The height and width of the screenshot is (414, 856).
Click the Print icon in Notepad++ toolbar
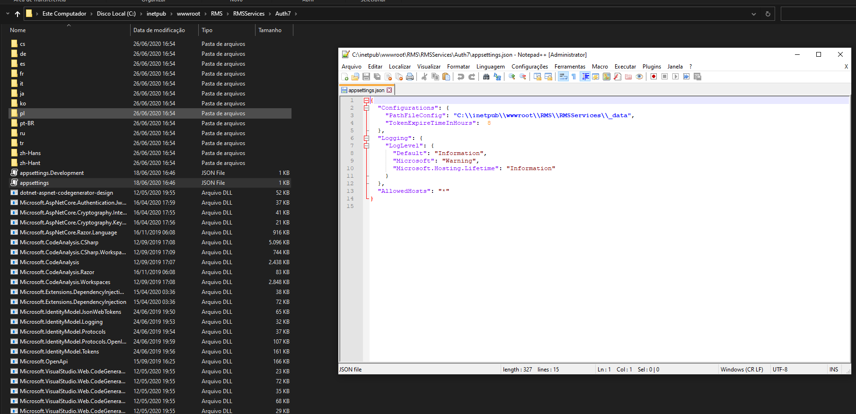coord(410,77)
